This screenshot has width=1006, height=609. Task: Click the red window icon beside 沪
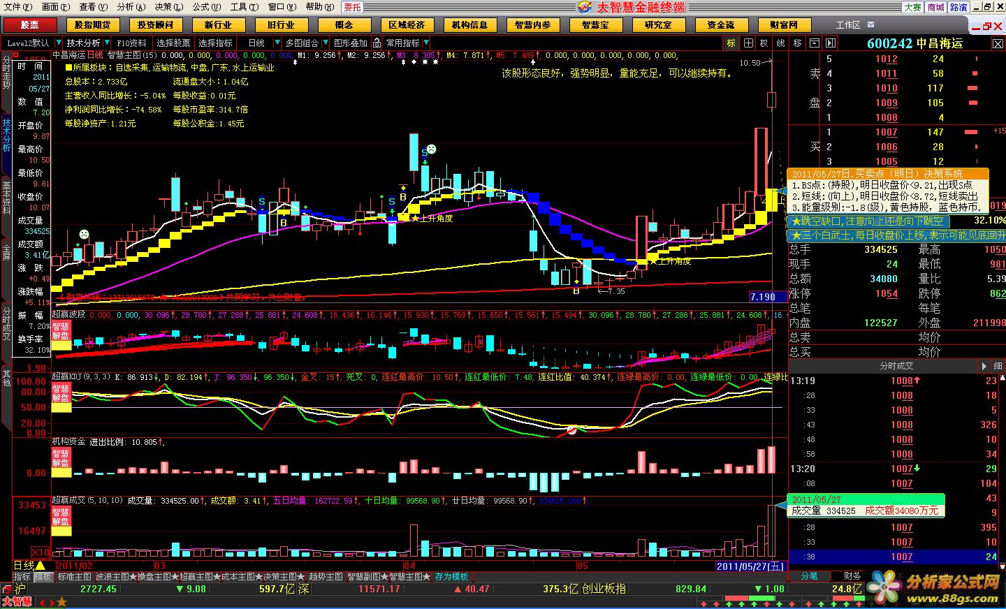[6, 589]
